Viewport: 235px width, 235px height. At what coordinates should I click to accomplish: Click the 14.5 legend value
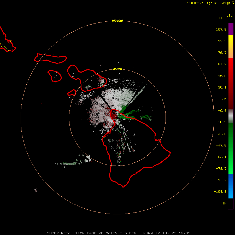[x=222, y=99]
